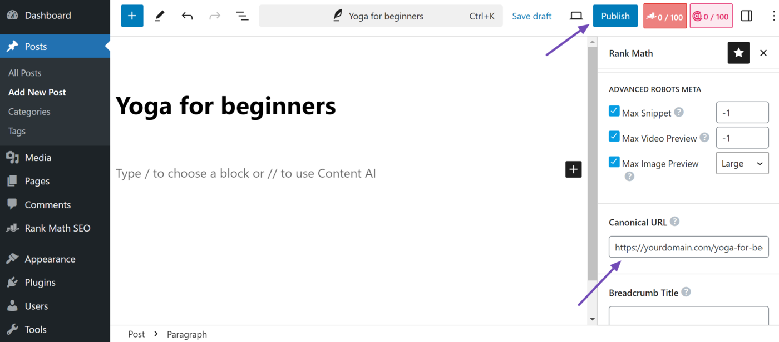
Task: Undo the last change with the arrow icon
Action: point(187,16)
